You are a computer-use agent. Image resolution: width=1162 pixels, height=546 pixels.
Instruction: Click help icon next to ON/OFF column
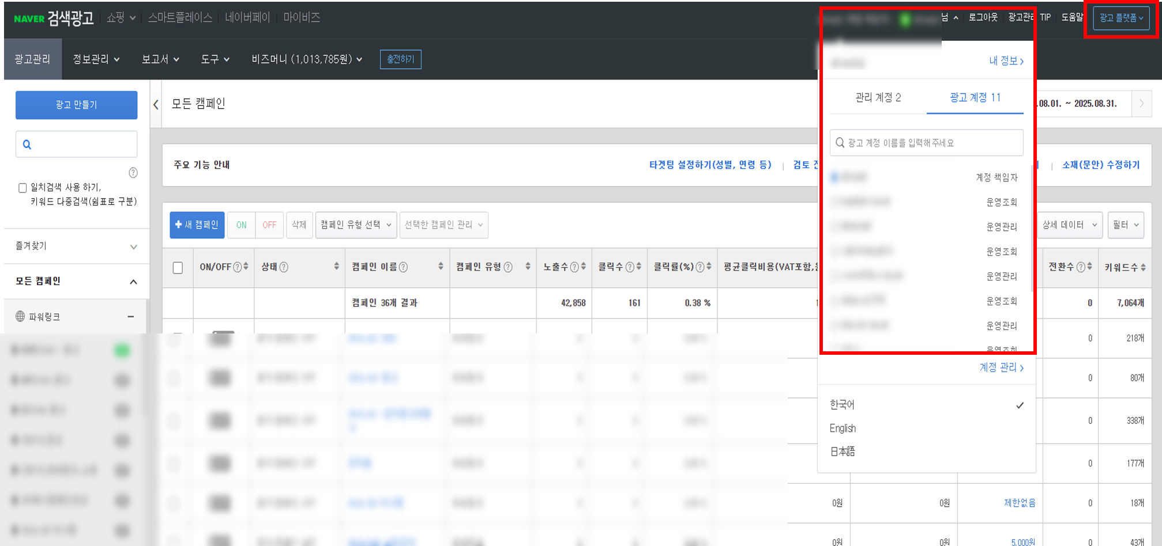[237, 267]
